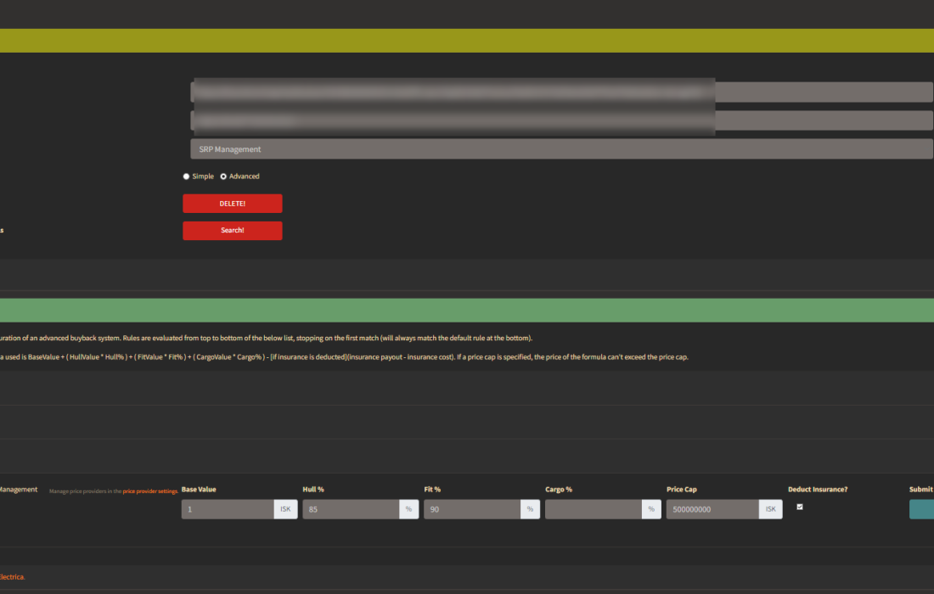934x594 pixels.
Task: Click the yellow header bar
Action: tap(467, 41)
